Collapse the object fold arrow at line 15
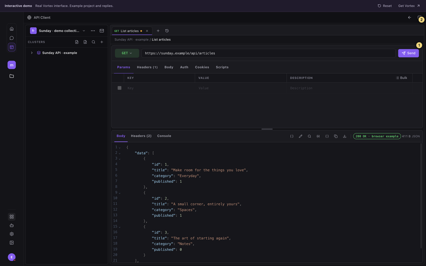Viewport: 426px width, 266px height. click(x=120, y=227)
